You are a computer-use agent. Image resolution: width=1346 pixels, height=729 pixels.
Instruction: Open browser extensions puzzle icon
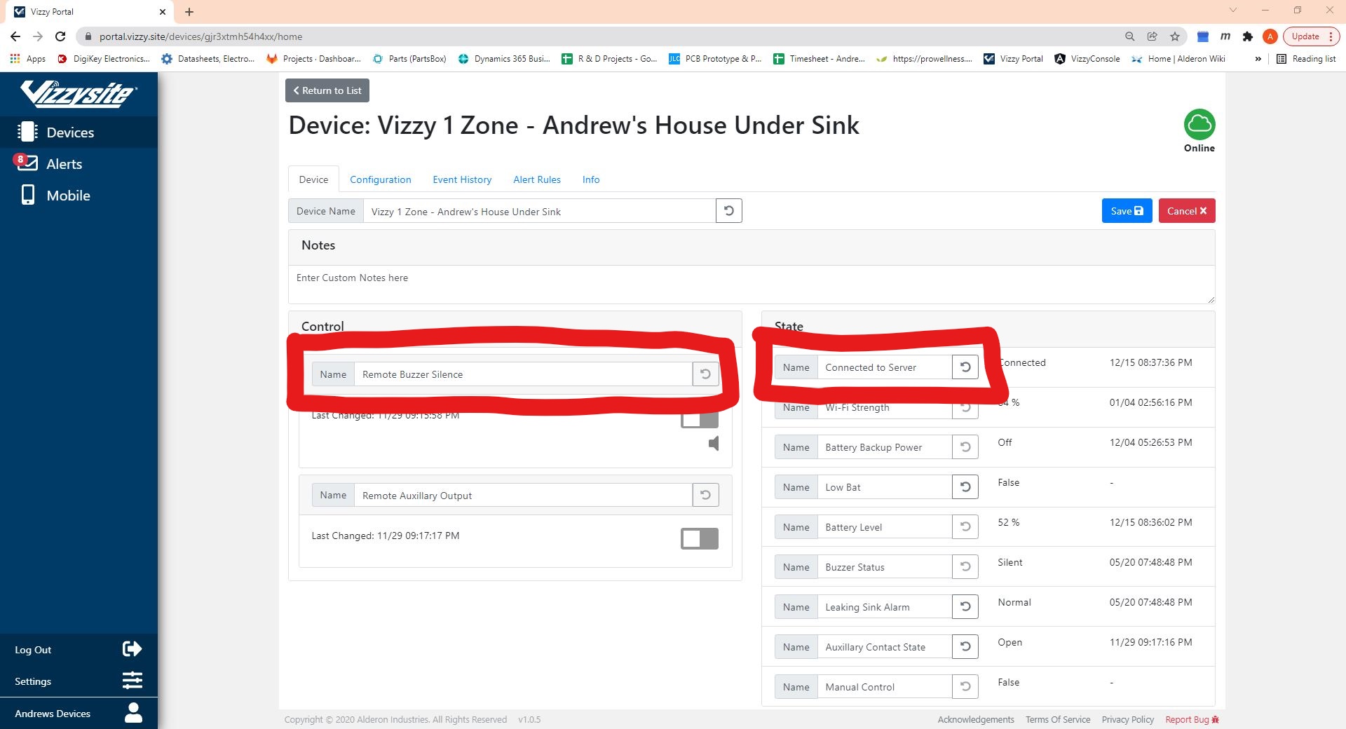tap(1247, 36)
